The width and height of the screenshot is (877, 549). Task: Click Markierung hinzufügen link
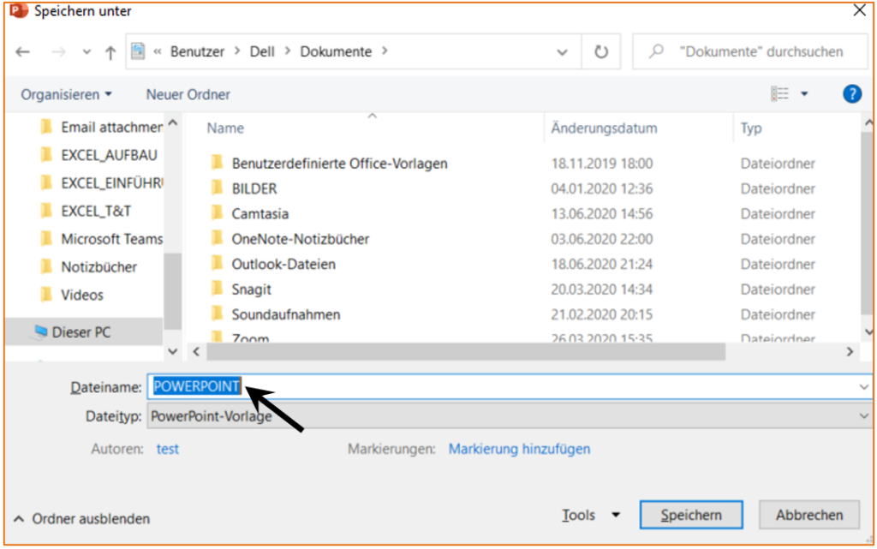(519, 449)
